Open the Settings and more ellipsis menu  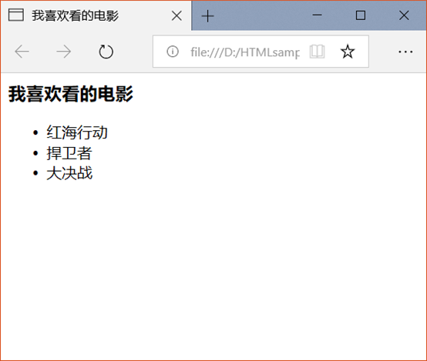405,52
